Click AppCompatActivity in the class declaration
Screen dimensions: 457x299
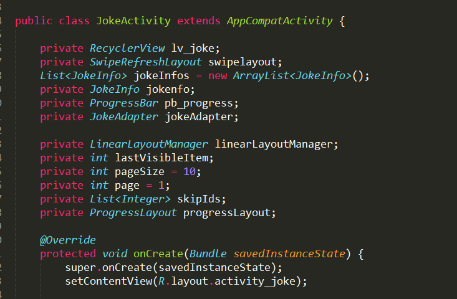tap(279, 21)
